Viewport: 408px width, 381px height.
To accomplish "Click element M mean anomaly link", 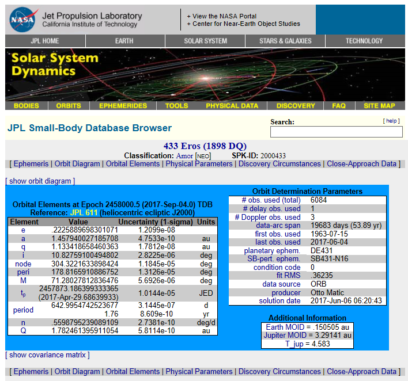I will (23, 280).
